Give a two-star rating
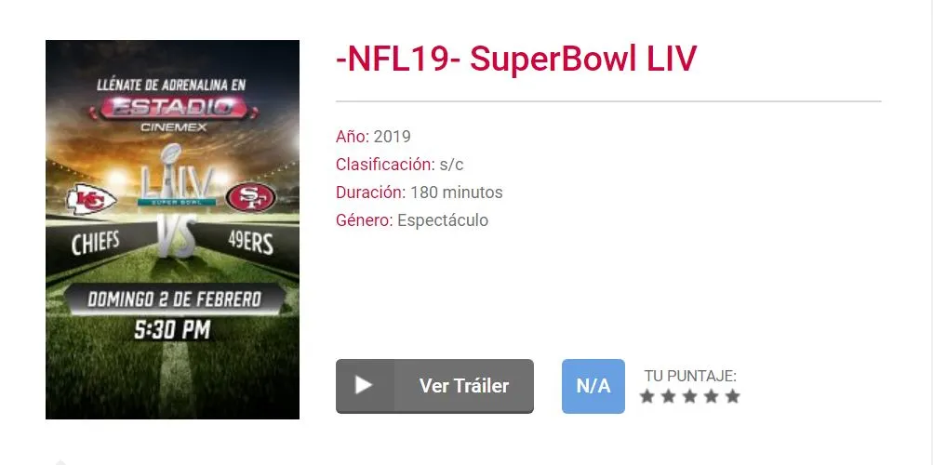 click(x=668, y=396)
